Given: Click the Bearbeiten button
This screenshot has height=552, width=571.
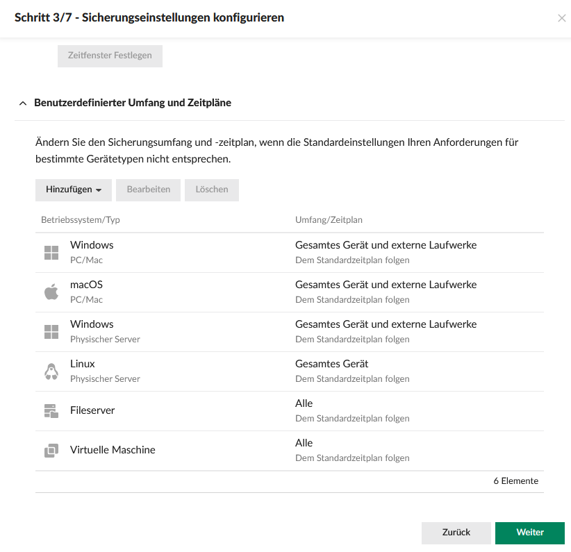Looking at the screenshot, I should point(149,190).
